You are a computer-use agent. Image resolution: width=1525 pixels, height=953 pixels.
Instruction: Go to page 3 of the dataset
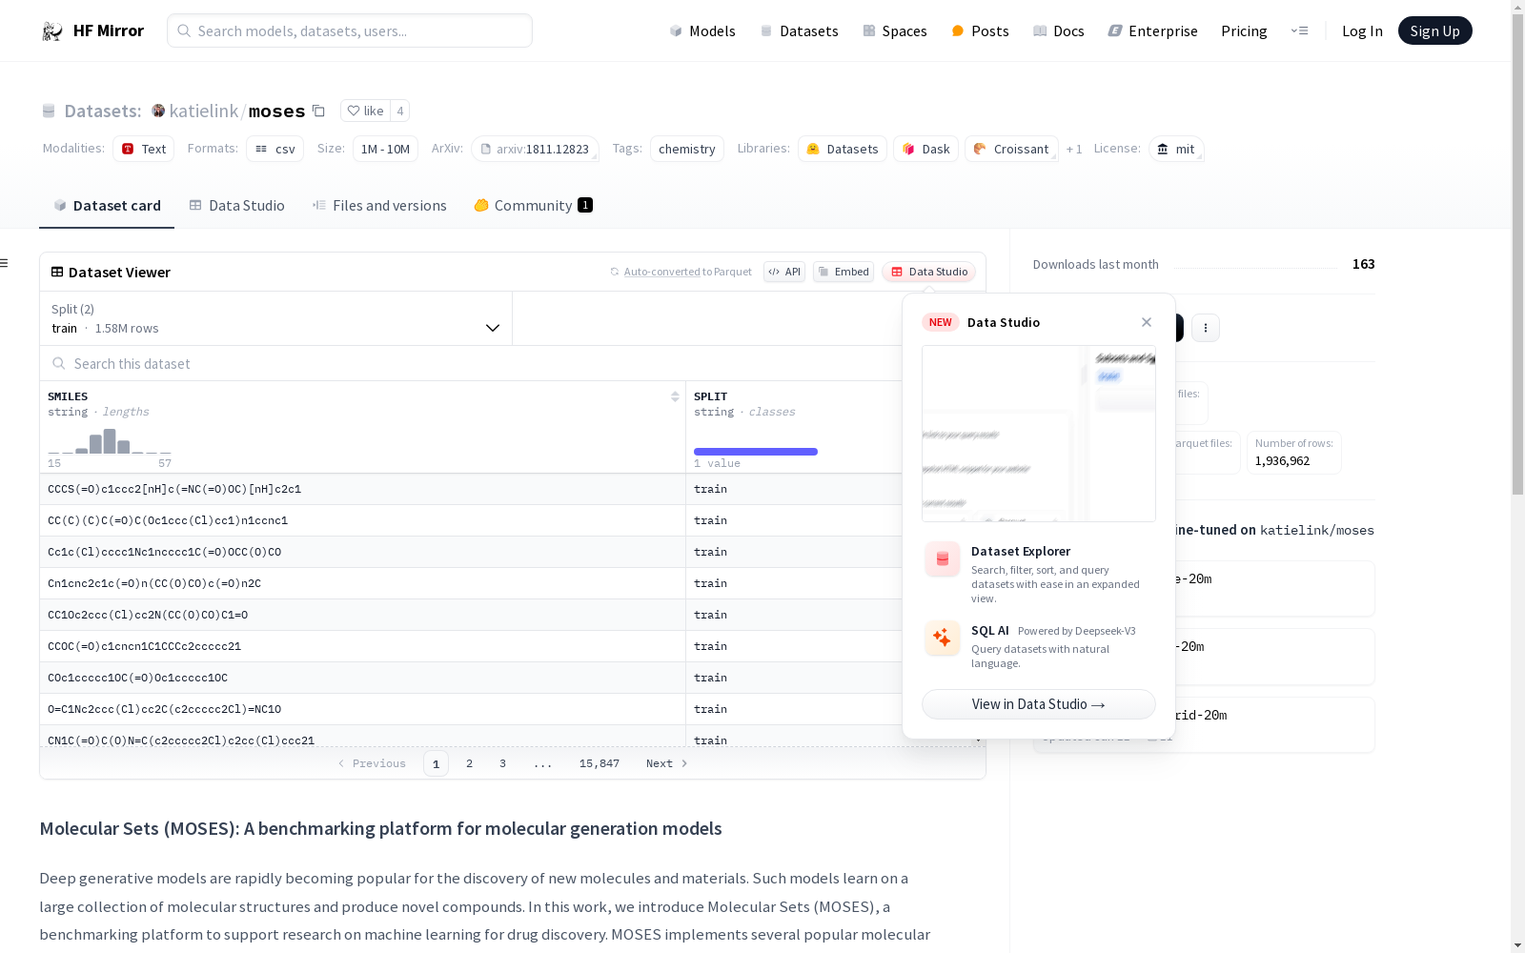pyautogui.click(x=502, y=763)
